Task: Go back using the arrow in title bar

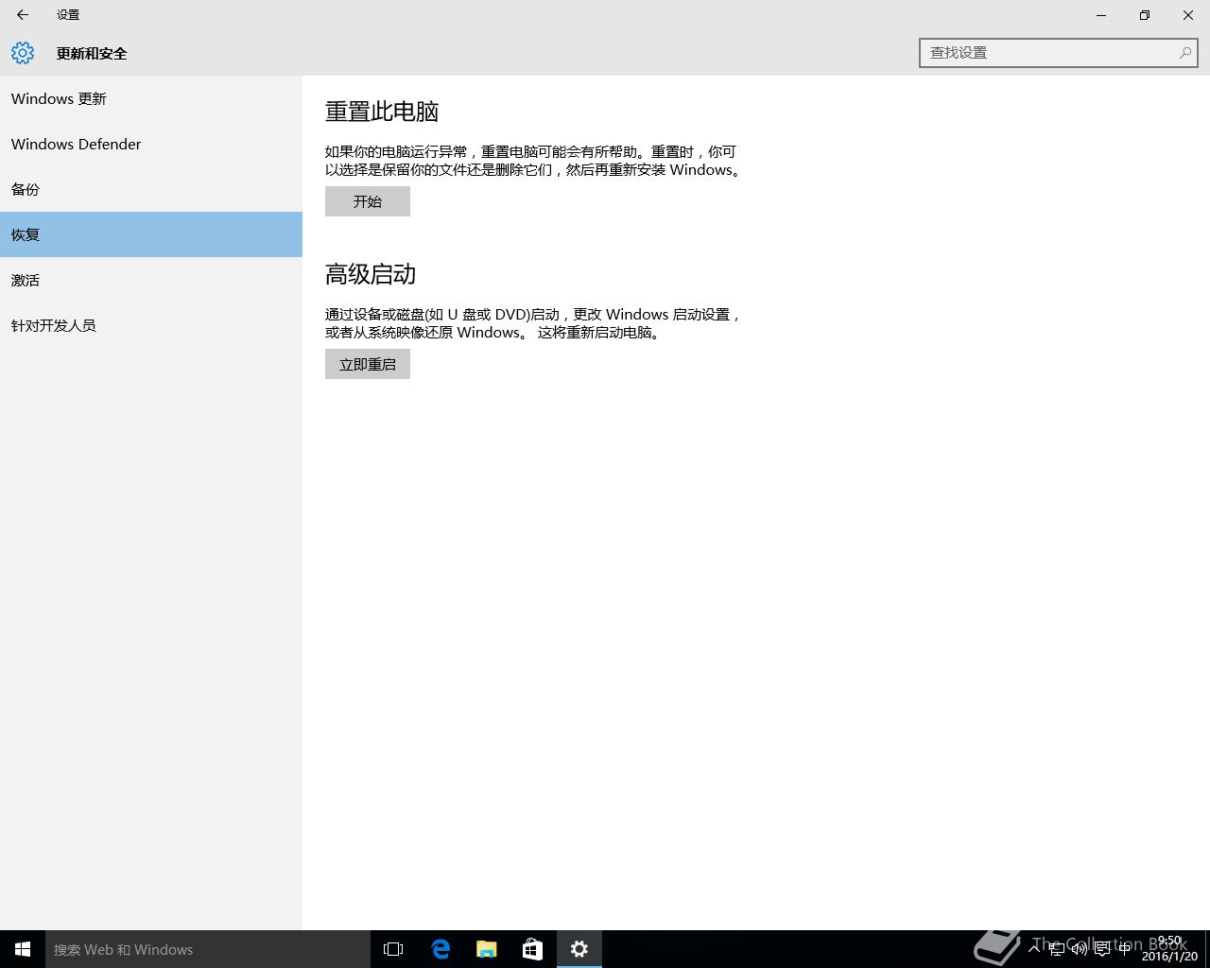Action: 23,15
